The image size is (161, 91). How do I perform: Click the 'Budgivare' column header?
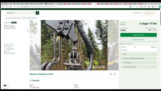pyautogui.click(x=153, y=47)
